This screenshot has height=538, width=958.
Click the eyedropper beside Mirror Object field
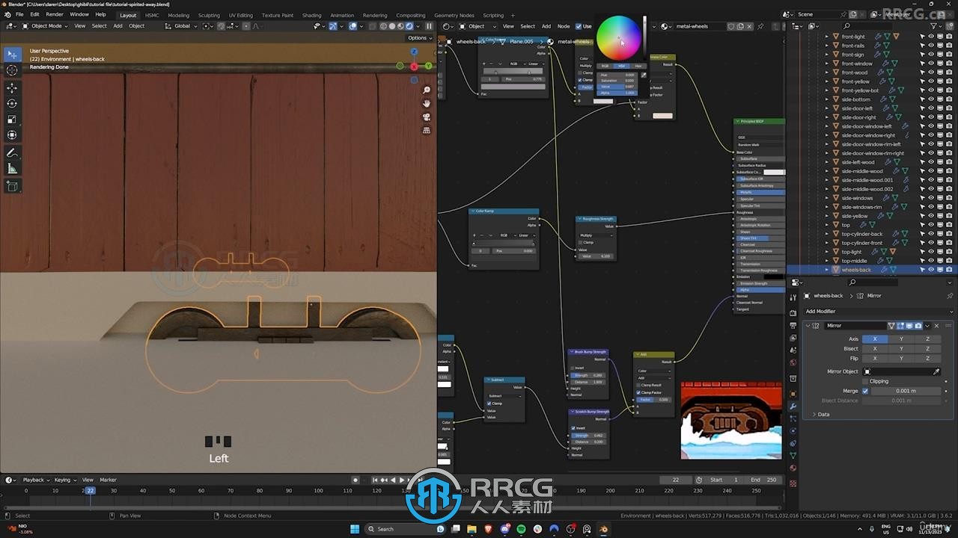936,371
